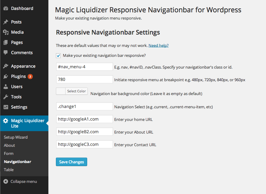Focus the #nav_menu-4 selector field
Image resolution: width=266 pixels, height=194 pixels.
84,67
